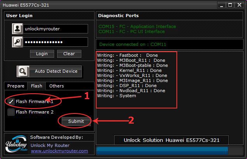Click the magnifier icon on Auto Detect
Screen dimensions: 247x159
[23, 71]
